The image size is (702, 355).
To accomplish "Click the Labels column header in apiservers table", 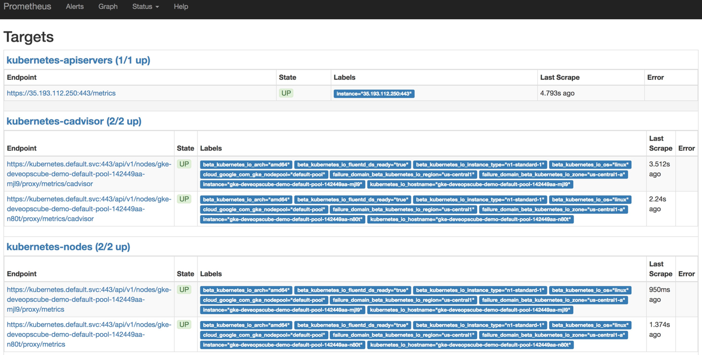I will (344, 77).
